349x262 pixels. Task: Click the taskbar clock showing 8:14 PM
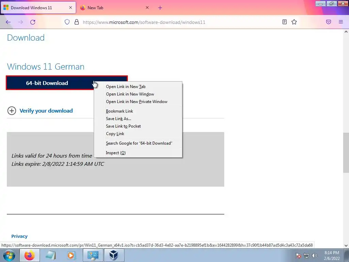tap(332, 256)
